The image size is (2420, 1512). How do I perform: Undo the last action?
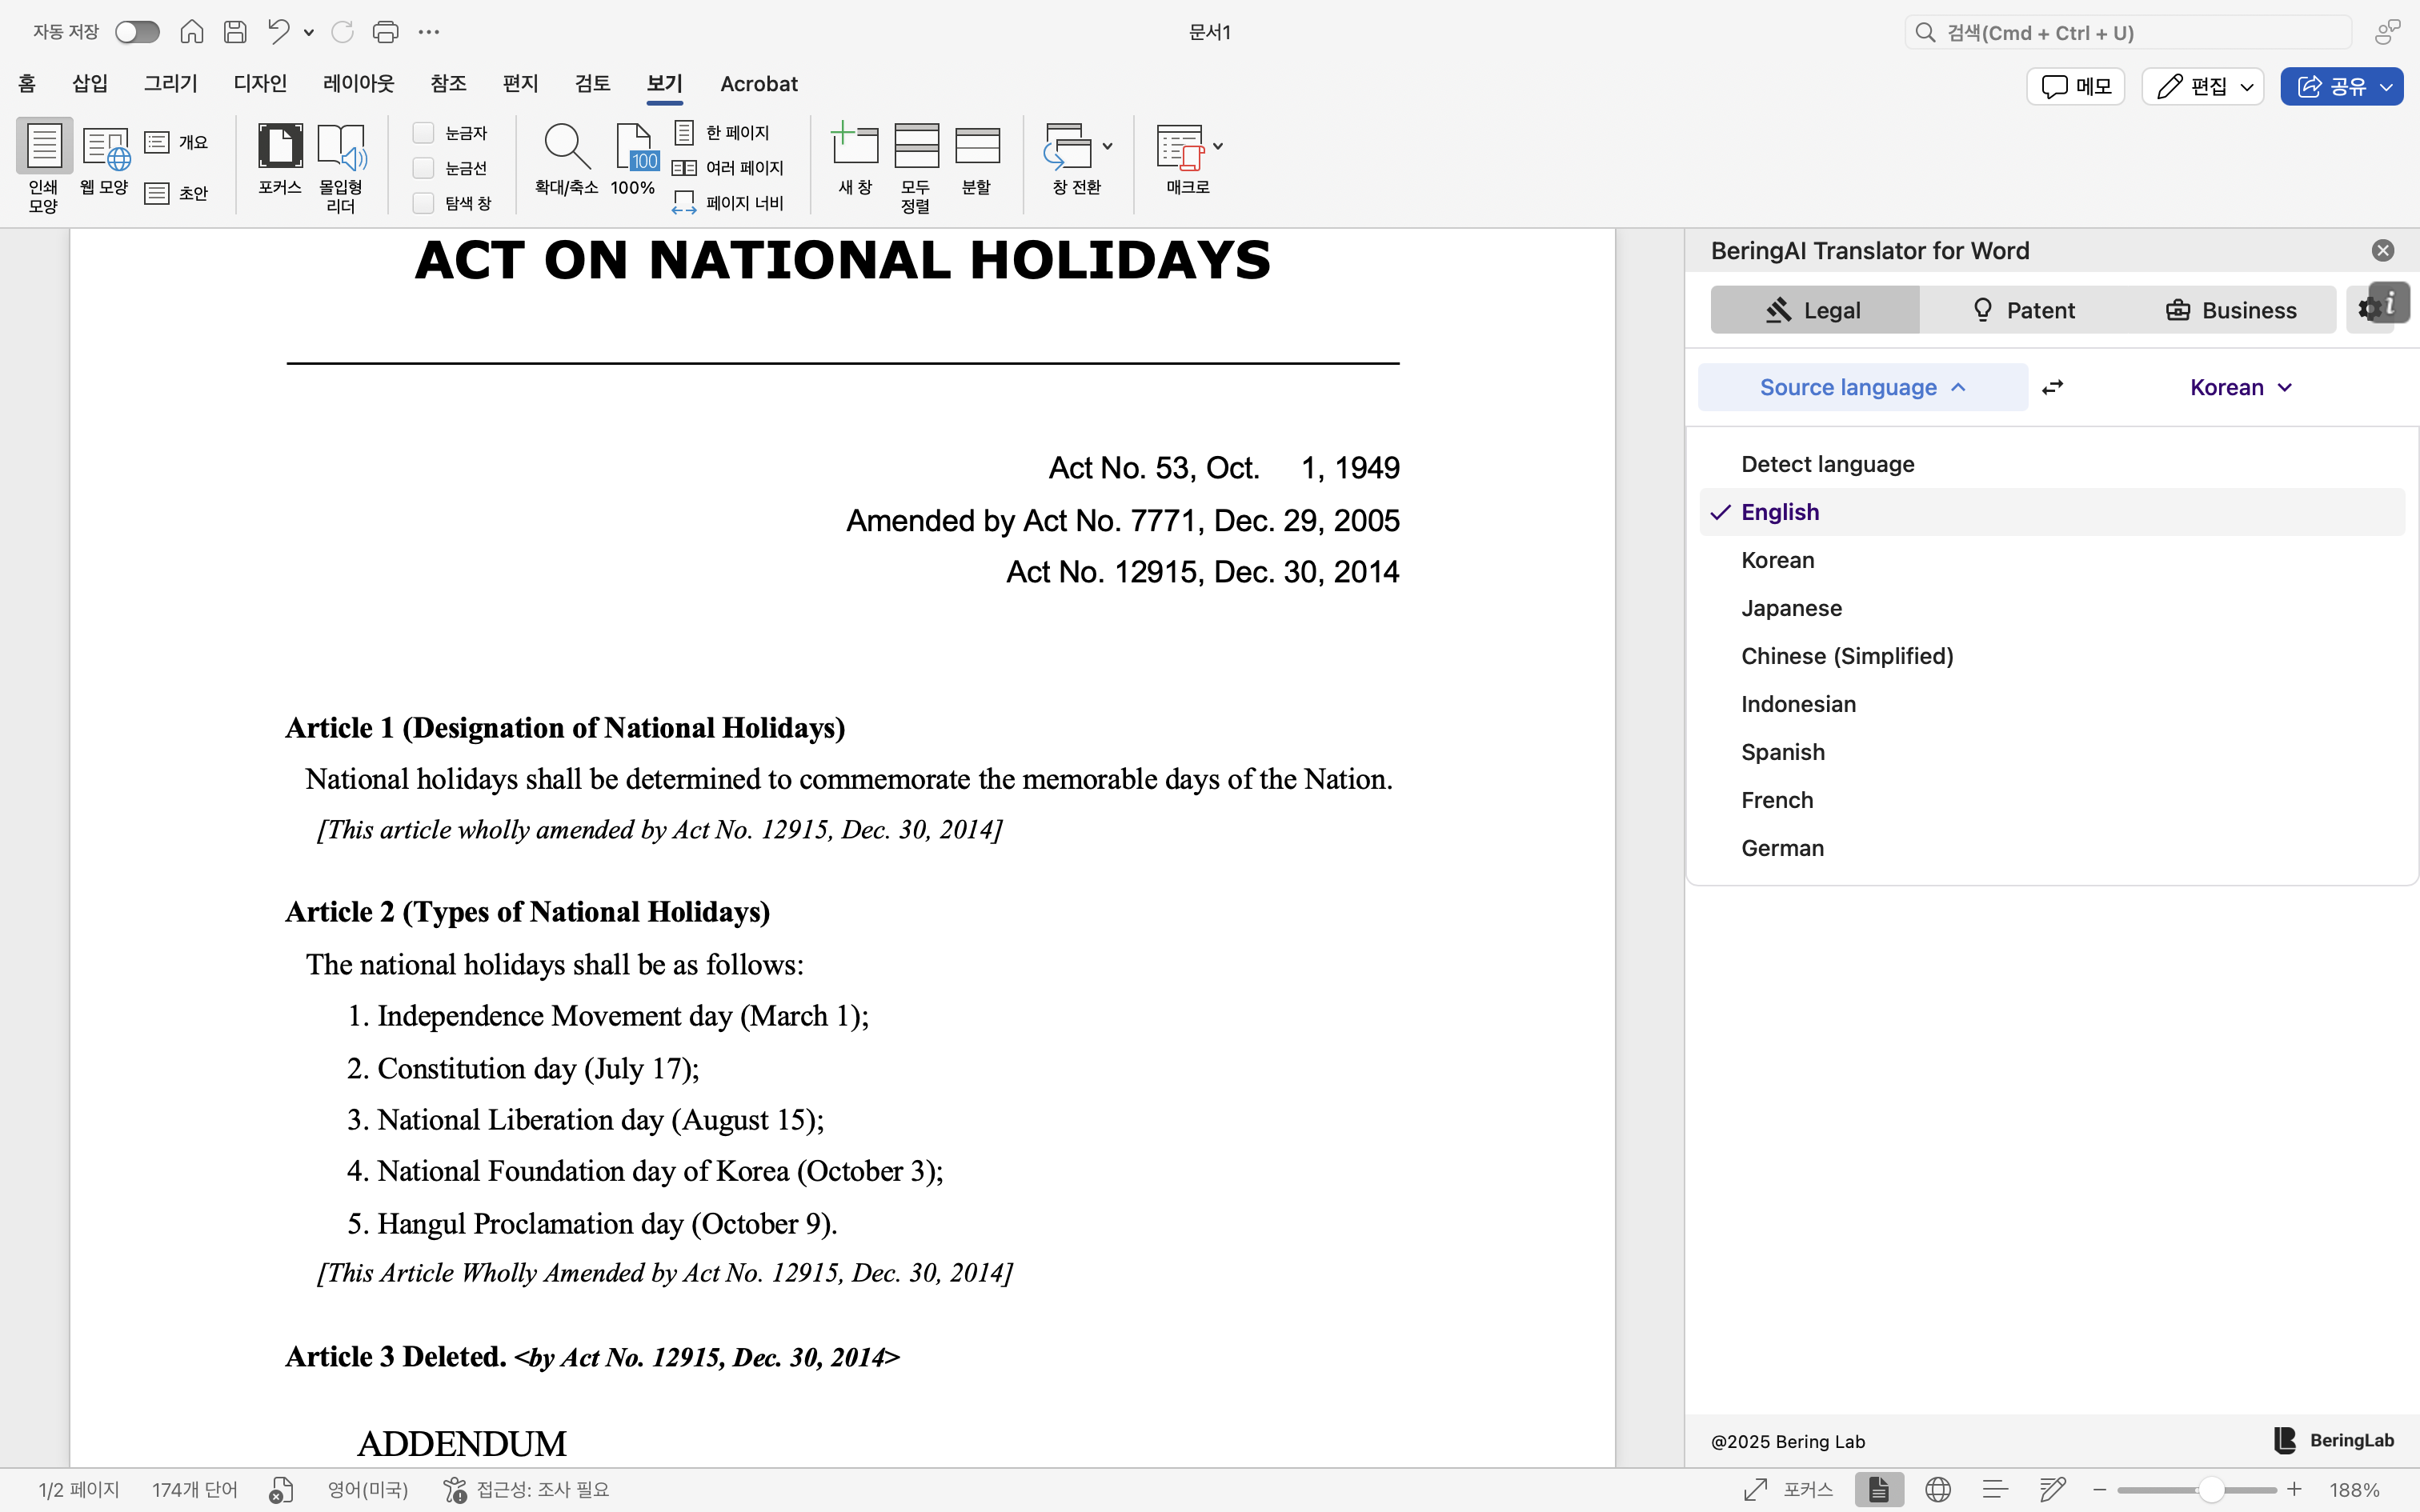(278, 32)
